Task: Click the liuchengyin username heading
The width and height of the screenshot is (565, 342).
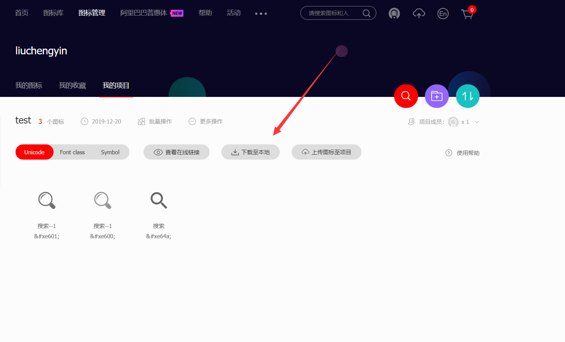Action: tap(41, 51)
